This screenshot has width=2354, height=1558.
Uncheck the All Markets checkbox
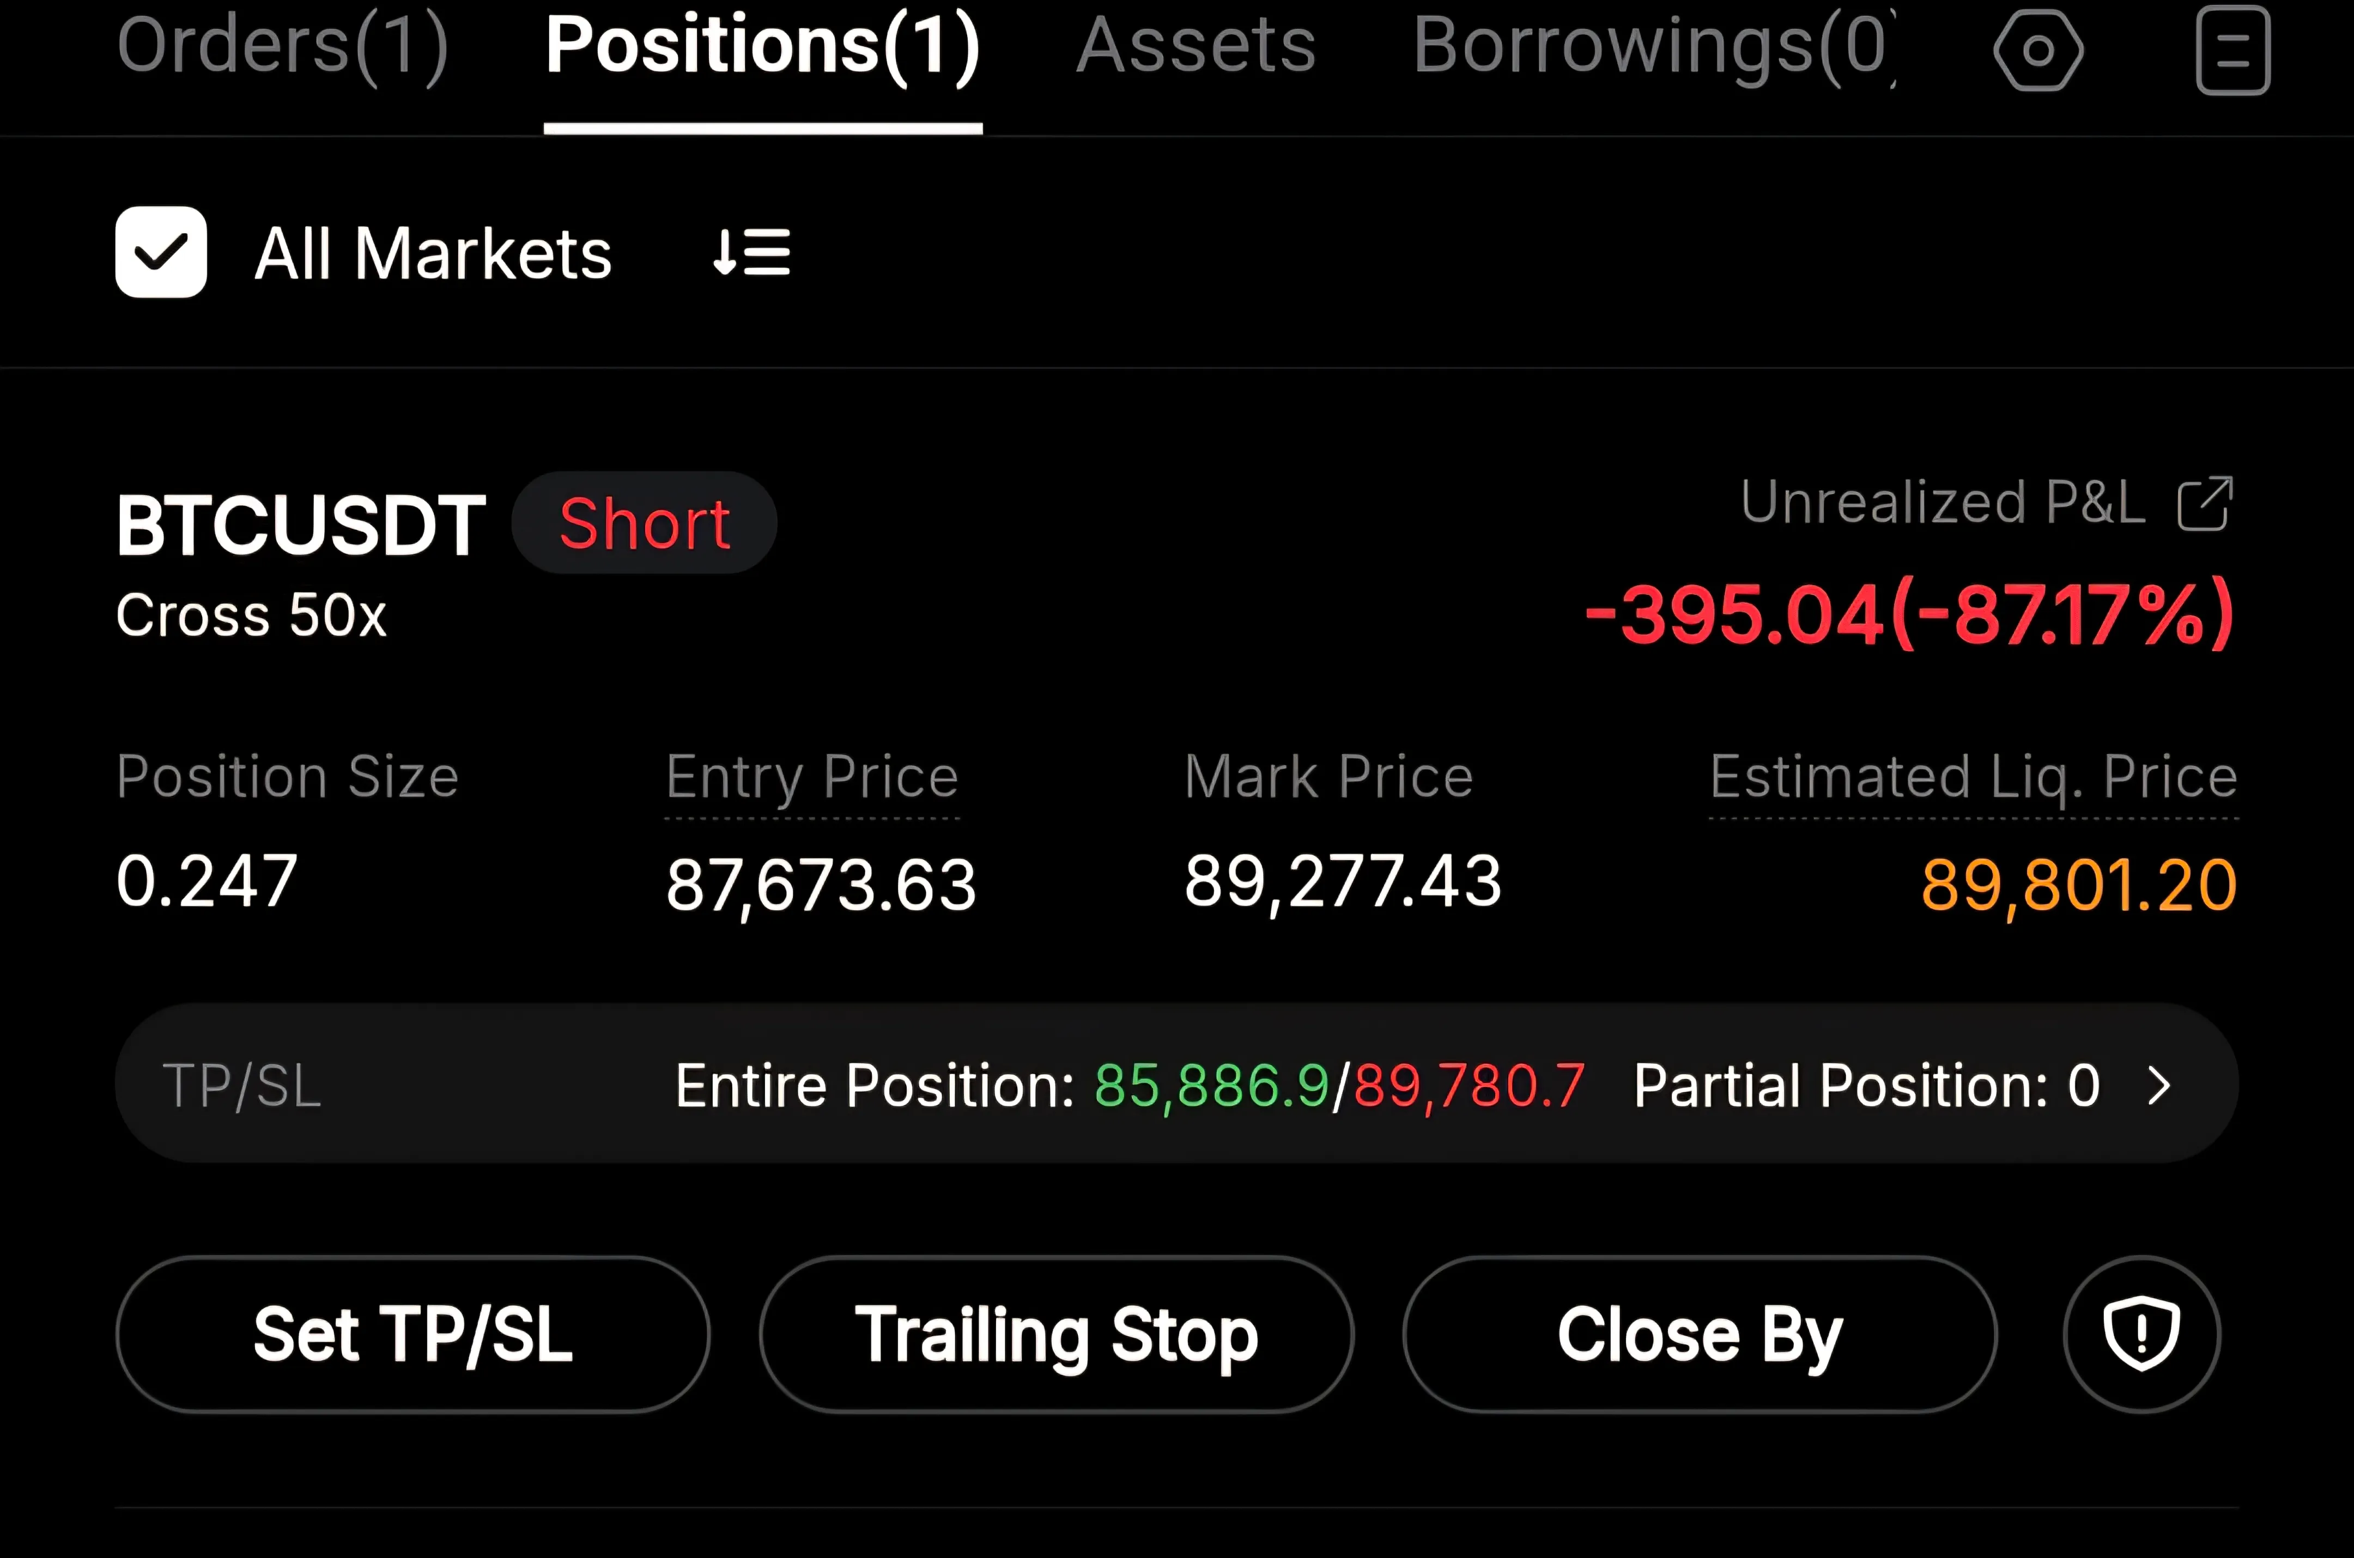pos(161,252)
